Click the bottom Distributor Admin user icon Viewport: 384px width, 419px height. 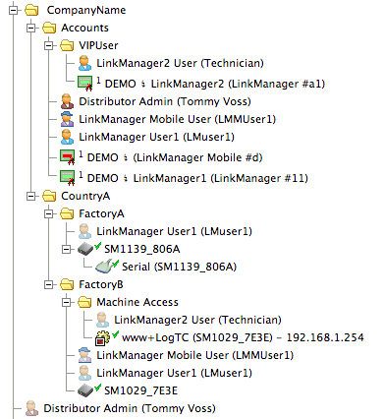(31, 408)
